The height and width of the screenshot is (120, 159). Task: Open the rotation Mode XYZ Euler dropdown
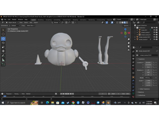click(x=148, y=78)
